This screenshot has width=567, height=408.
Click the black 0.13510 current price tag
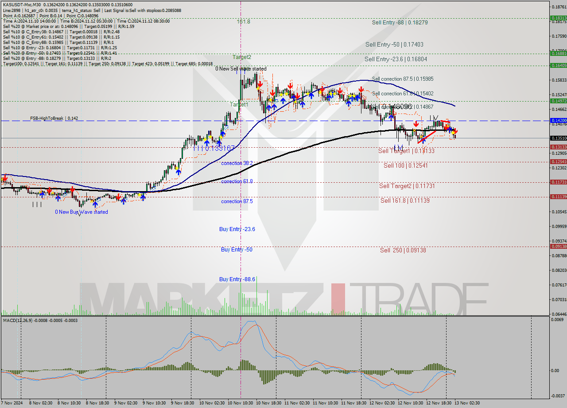pos(558,138)
